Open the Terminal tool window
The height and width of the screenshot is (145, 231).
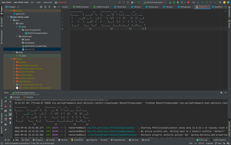click(63, 140)
